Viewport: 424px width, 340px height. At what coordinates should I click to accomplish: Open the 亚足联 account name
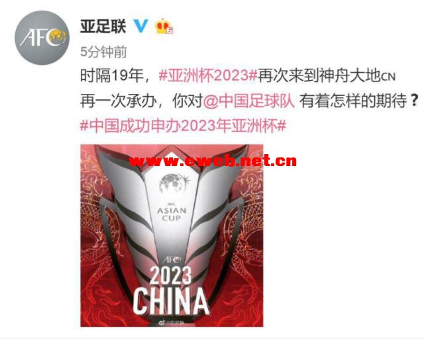(103, 26)
